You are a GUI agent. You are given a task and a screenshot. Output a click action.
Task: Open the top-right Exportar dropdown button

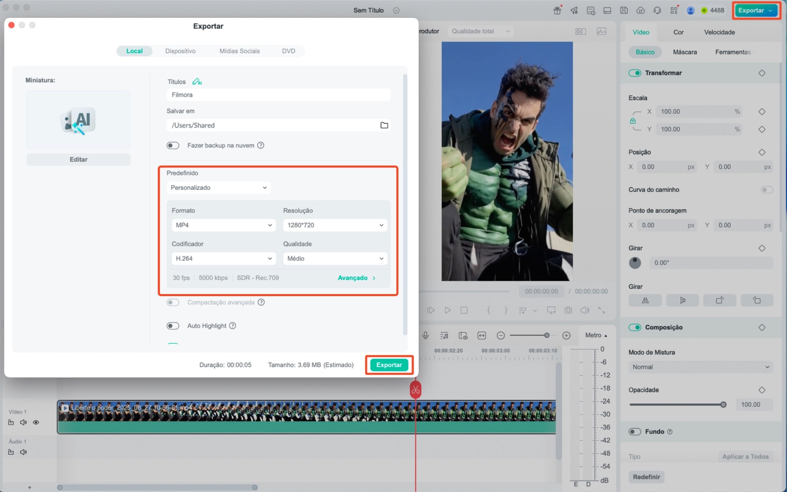click(755, 10)
